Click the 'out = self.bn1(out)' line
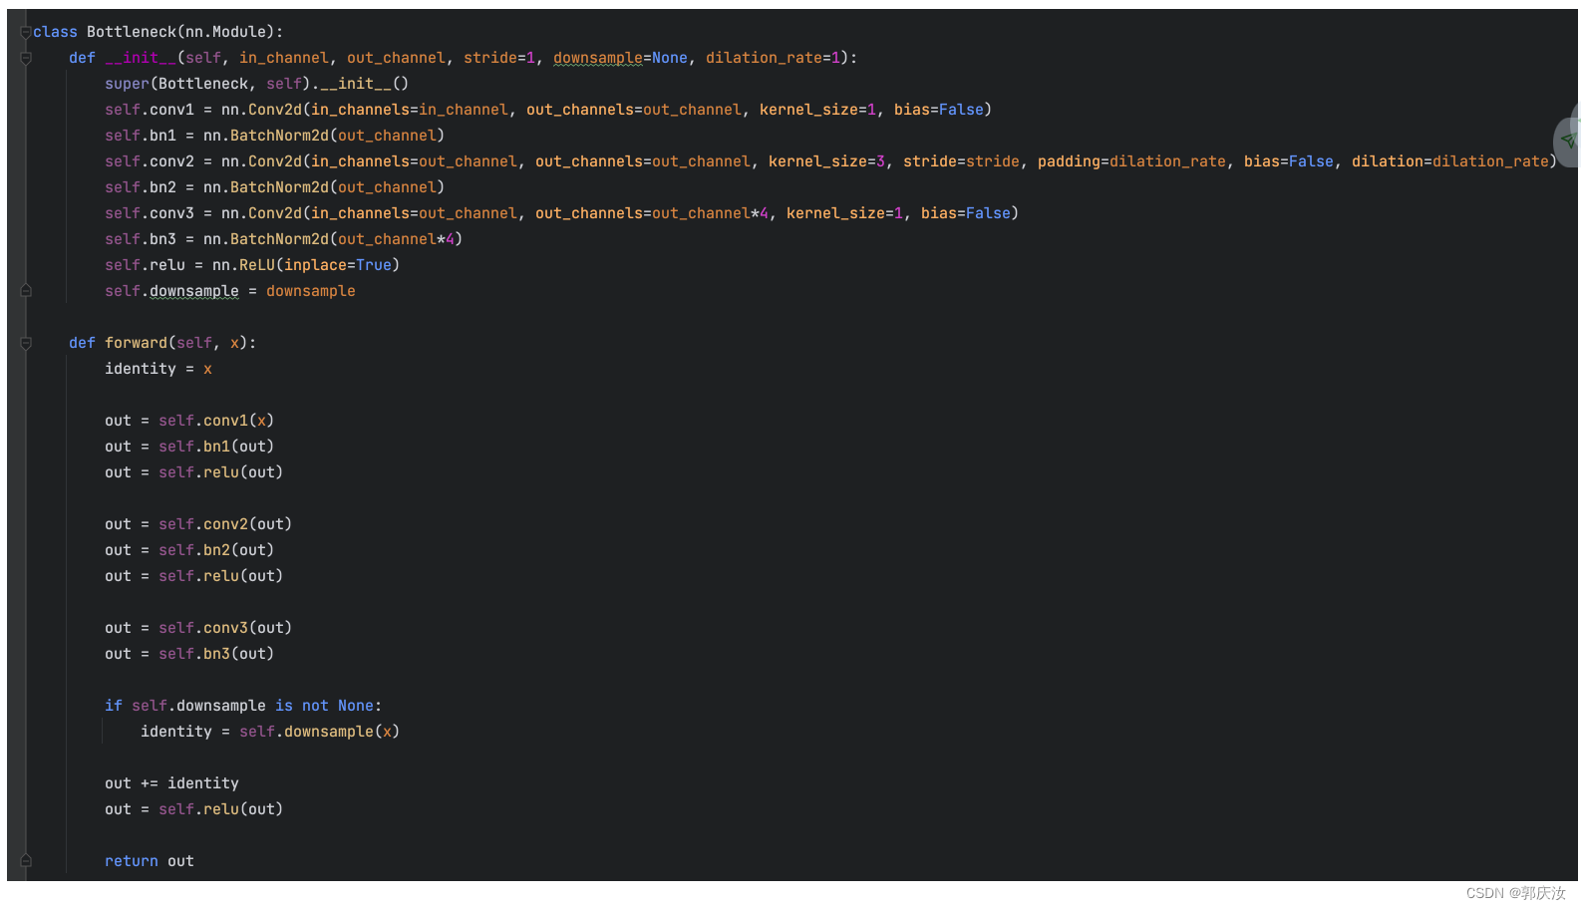Viewport: 1581px width, 910px height. [x=189, y=447]
